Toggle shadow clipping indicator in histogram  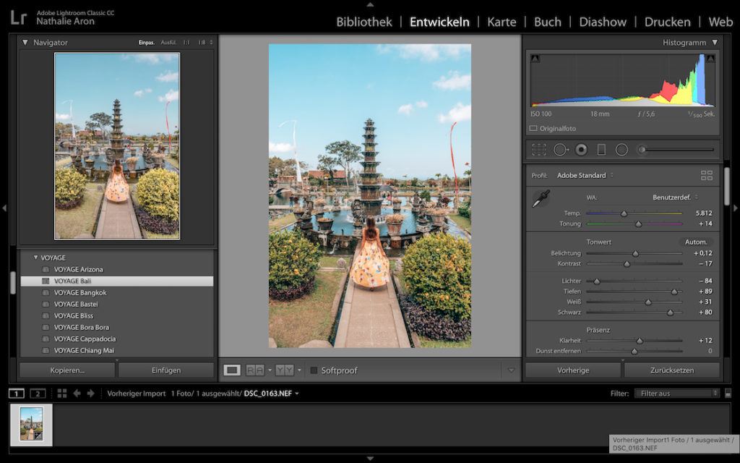pos(535,58)
